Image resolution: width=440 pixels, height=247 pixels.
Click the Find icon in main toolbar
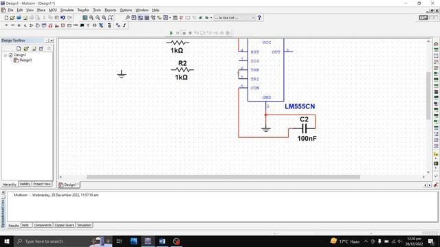(x=127, y=18)
